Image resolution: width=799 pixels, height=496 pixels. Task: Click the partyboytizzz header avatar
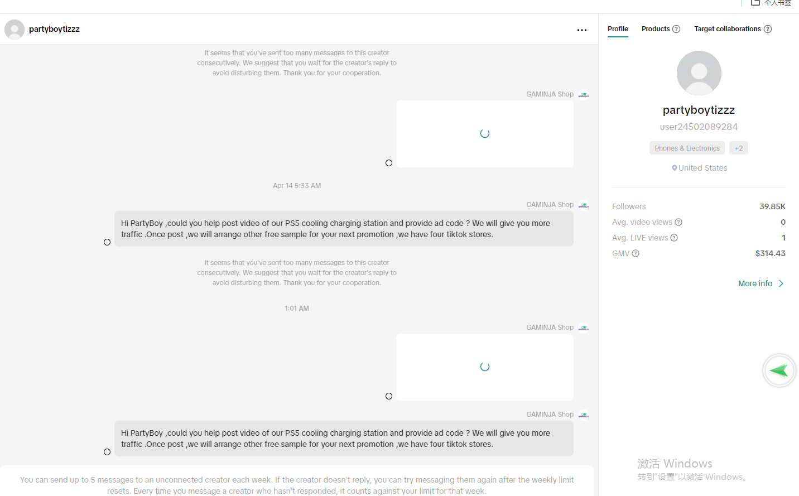pyautogui.click(x=15, y=30)
